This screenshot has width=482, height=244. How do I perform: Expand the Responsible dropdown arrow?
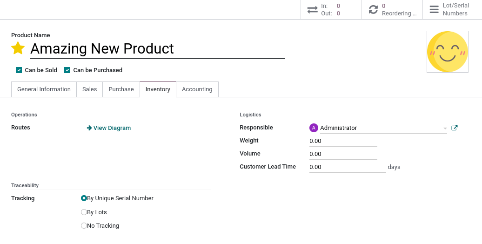coord(445,129)
